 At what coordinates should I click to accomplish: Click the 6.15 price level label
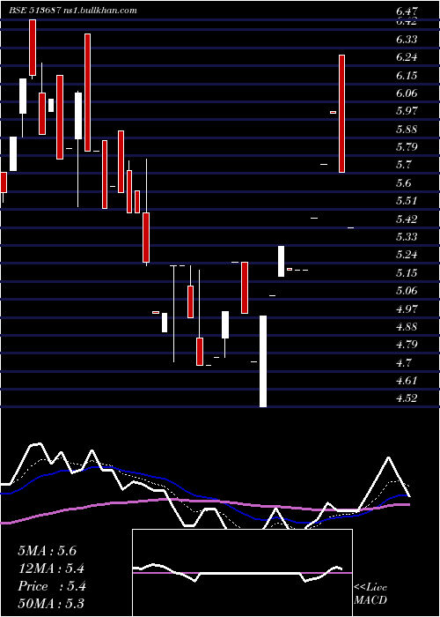407,76
